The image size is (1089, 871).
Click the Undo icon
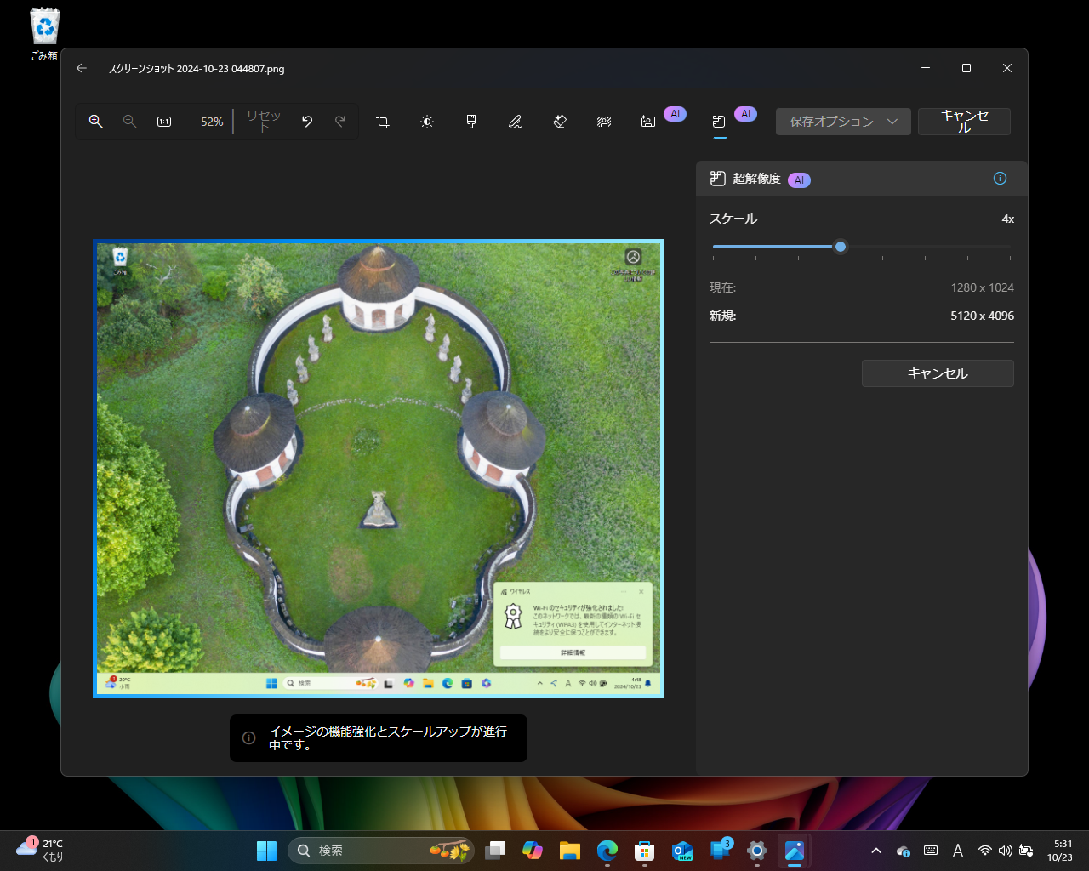point(306,121)
